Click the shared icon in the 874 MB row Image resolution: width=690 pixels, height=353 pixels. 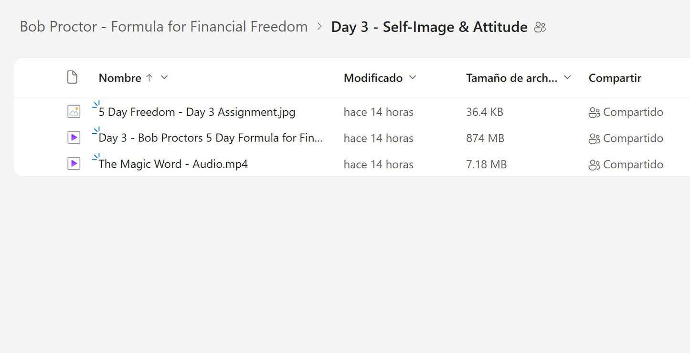click(x=594, y=139)
